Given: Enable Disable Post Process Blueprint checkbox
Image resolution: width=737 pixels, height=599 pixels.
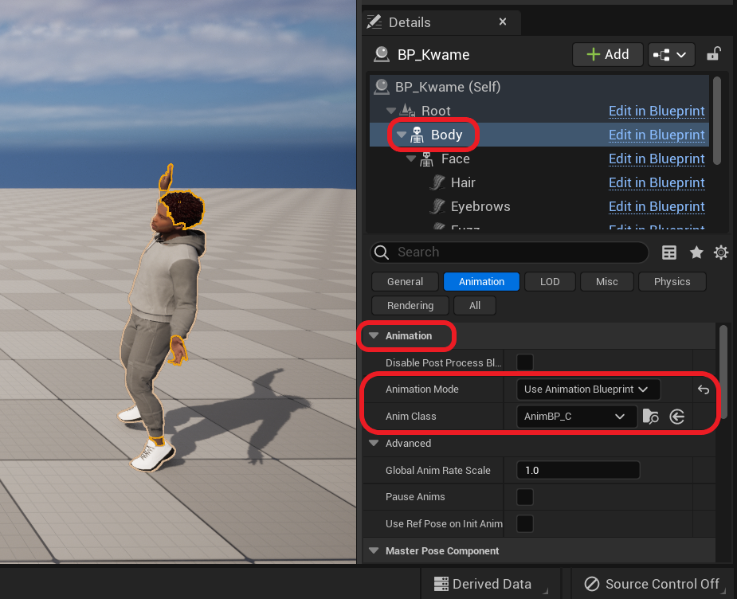Looking at the screenshot, I should 525,362.
